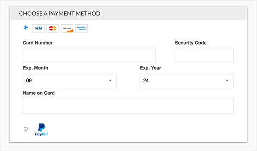Image resolution: width=257 pixels, height=151 pixels.
Task: Focus the Card Number input field
Action: coord(89,56)
